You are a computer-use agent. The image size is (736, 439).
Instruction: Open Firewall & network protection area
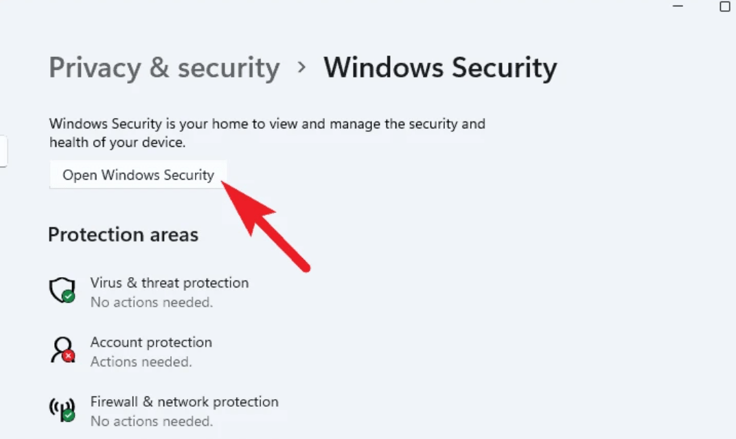[x=184, y=402]
